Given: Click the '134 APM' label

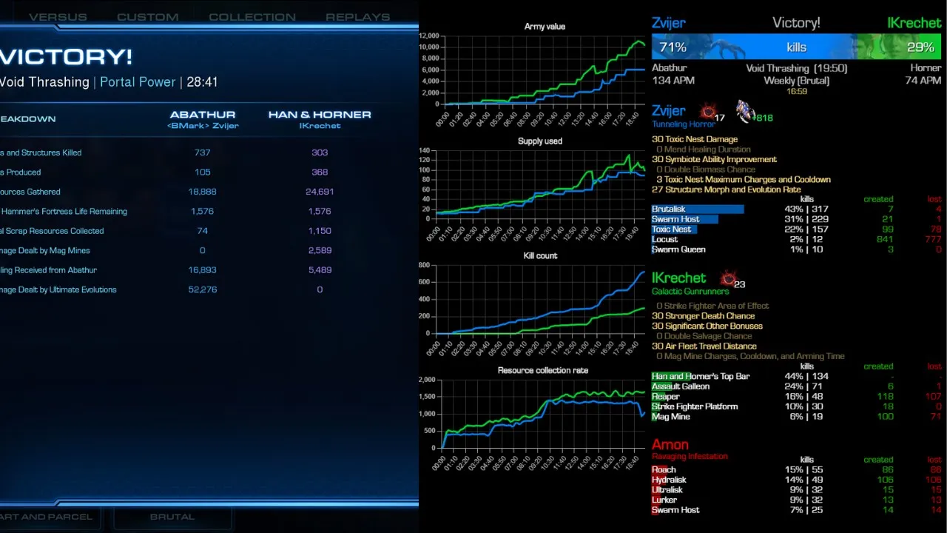Looking at the screenshot, I should pyautogui.click(x=673, y=80).
